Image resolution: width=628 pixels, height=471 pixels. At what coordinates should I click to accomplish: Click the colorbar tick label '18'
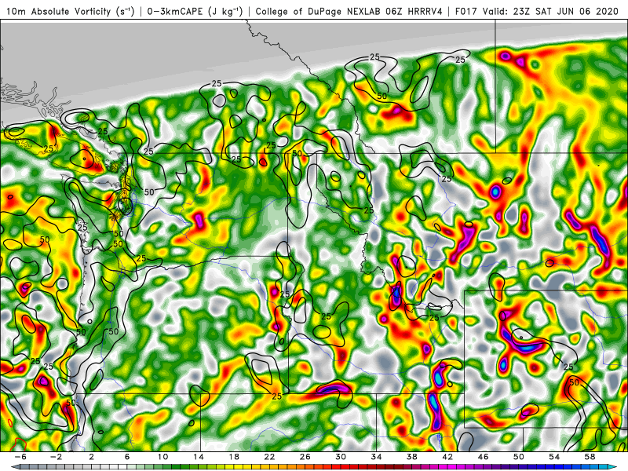coord(234,457)
